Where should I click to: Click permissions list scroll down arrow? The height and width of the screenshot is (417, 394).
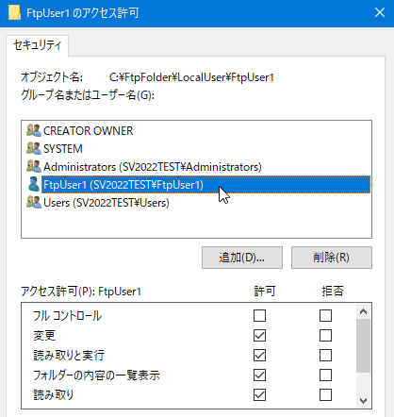[364, 401]
